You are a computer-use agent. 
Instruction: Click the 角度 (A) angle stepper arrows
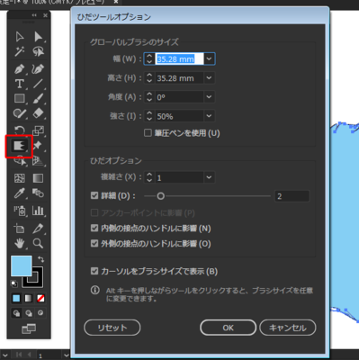(149, 97)
